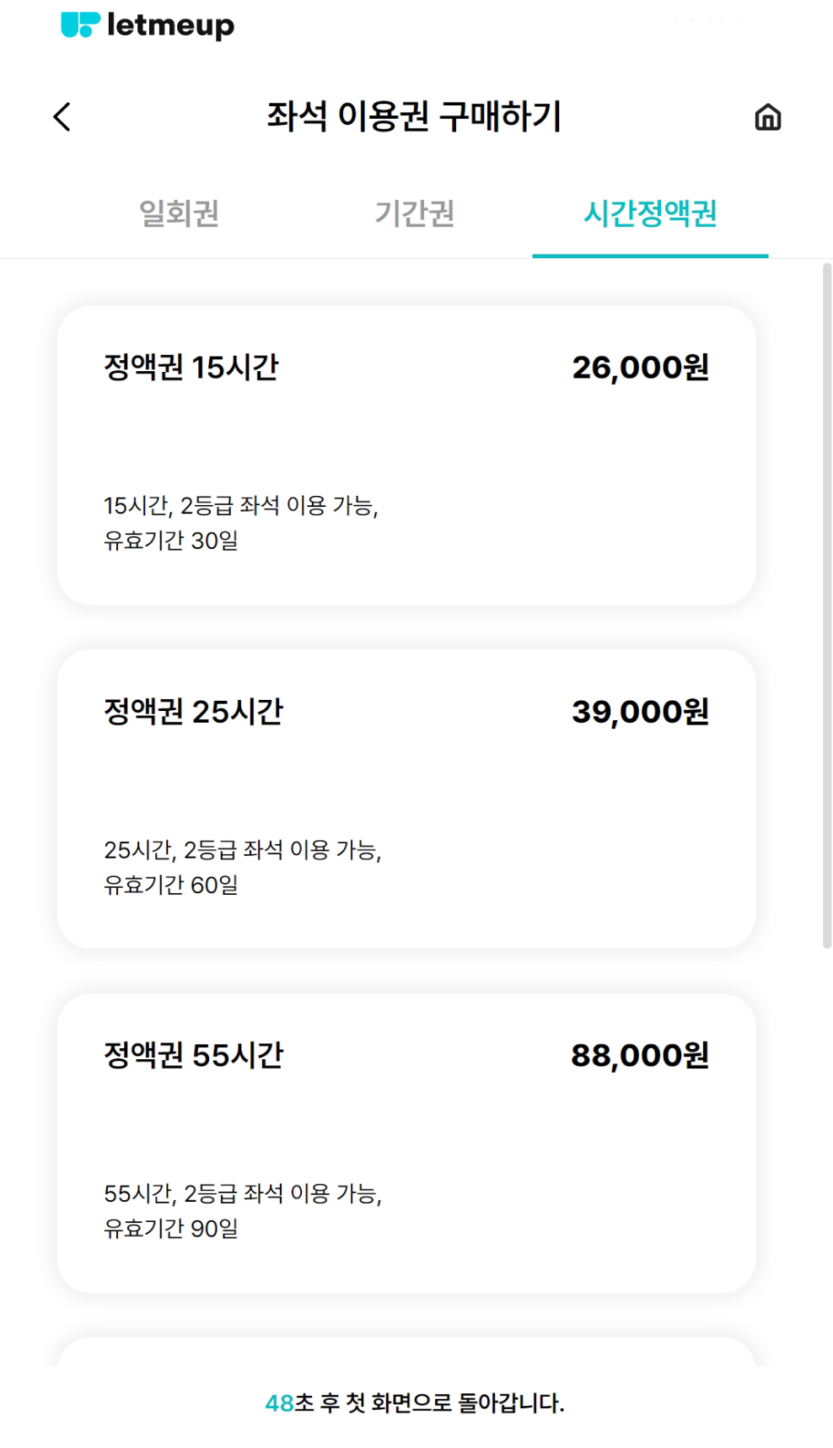Go back using the left arrow icon
Viewport: 833px width, 1448px height.
[x=62, y=117]
